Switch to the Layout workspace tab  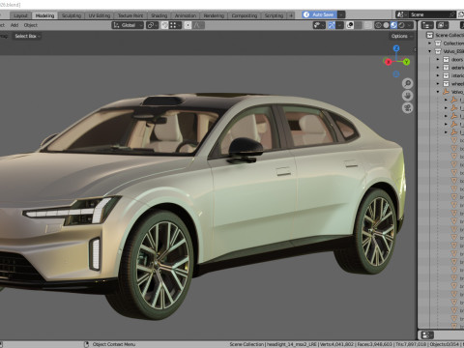pos(20,15)
